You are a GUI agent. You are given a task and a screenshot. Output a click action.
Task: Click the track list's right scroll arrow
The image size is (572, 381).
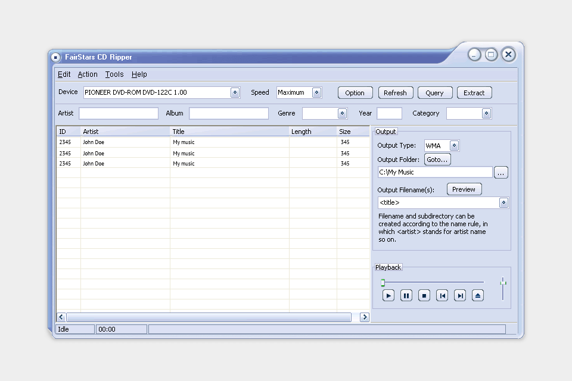pos(365,317)
